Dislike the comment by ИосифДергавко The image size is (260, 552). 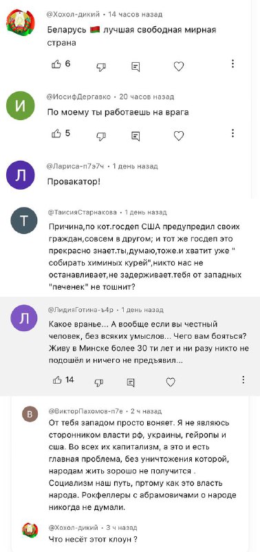(x=101, y=136)
